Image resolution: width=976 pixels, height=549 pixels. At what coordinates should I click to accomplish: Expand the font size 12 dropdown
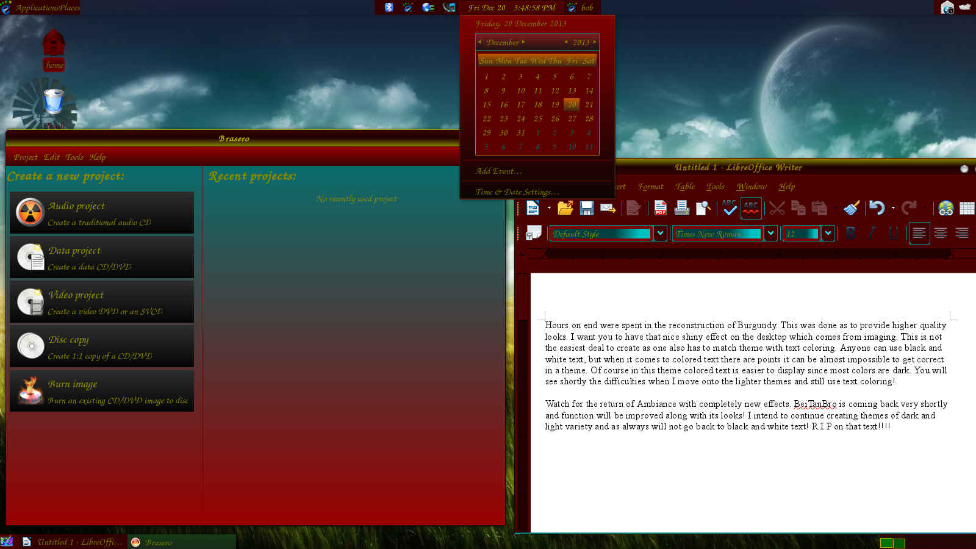(828, 233)
